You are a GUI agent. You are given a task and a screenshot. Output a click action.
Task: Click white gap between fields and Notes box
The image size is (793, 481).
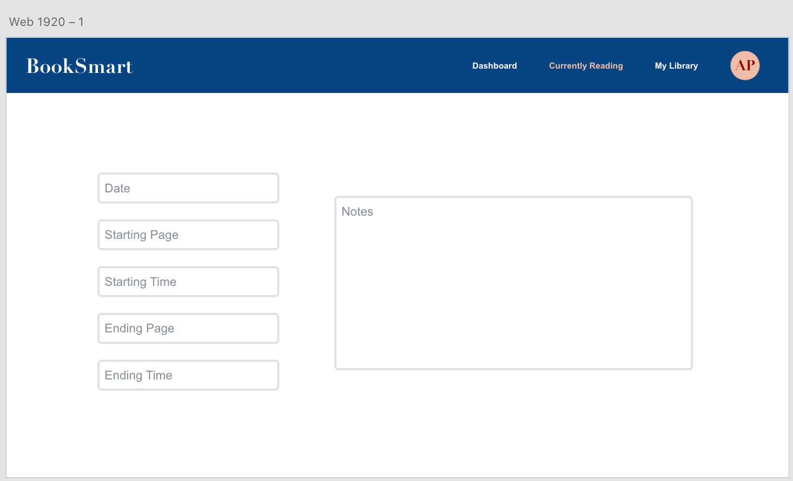click(307, 281)
